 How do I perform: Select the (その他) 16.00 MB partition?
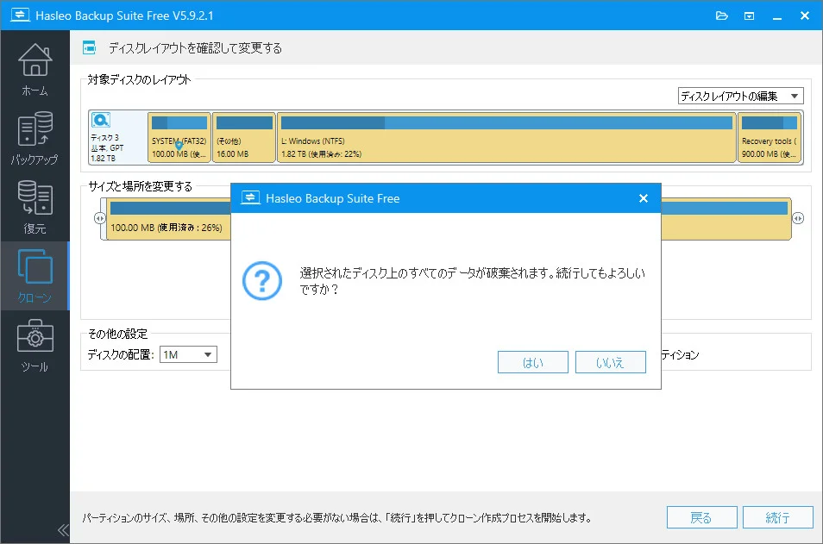tap(244, 137)
